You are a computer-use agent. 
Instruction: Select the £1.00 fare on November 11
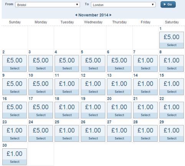(x=67, y=87)
